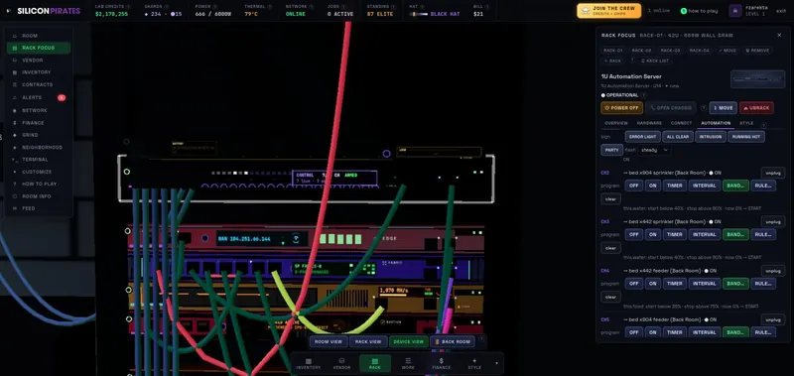Set CH2 program to ON
The height and width of the screenshot is (376, 794).
653,186
